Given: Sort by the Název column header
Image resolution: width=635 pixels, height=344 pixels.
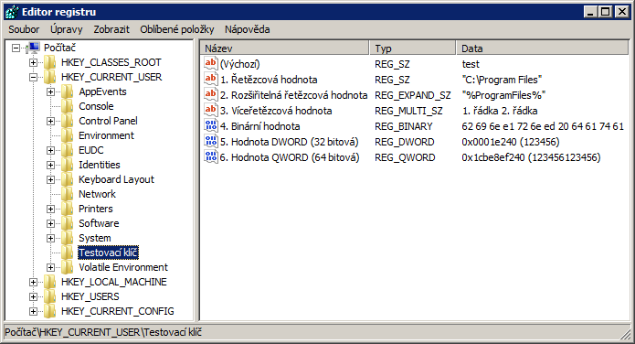Looking at the screenshot, I should [285, 48].
